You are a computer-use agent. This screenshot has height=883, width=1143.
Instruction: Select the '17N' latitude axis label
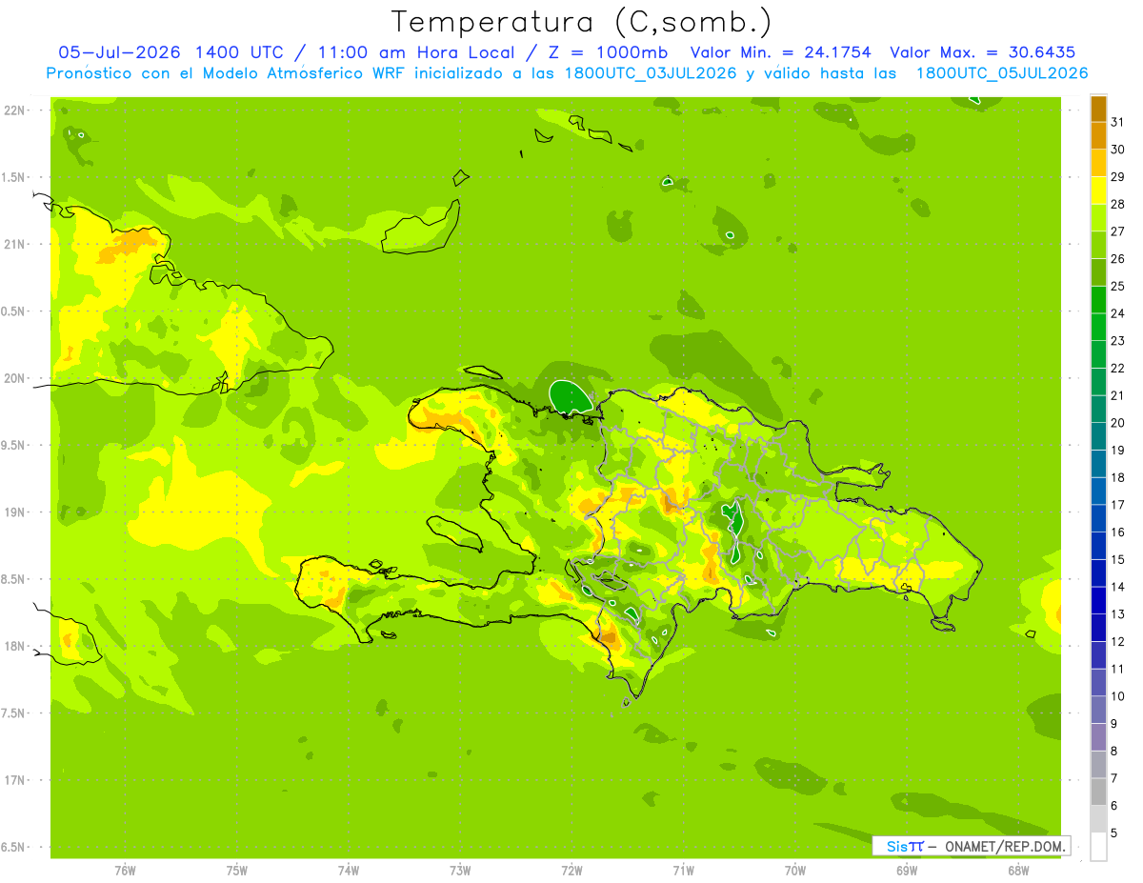click(14, 780)
